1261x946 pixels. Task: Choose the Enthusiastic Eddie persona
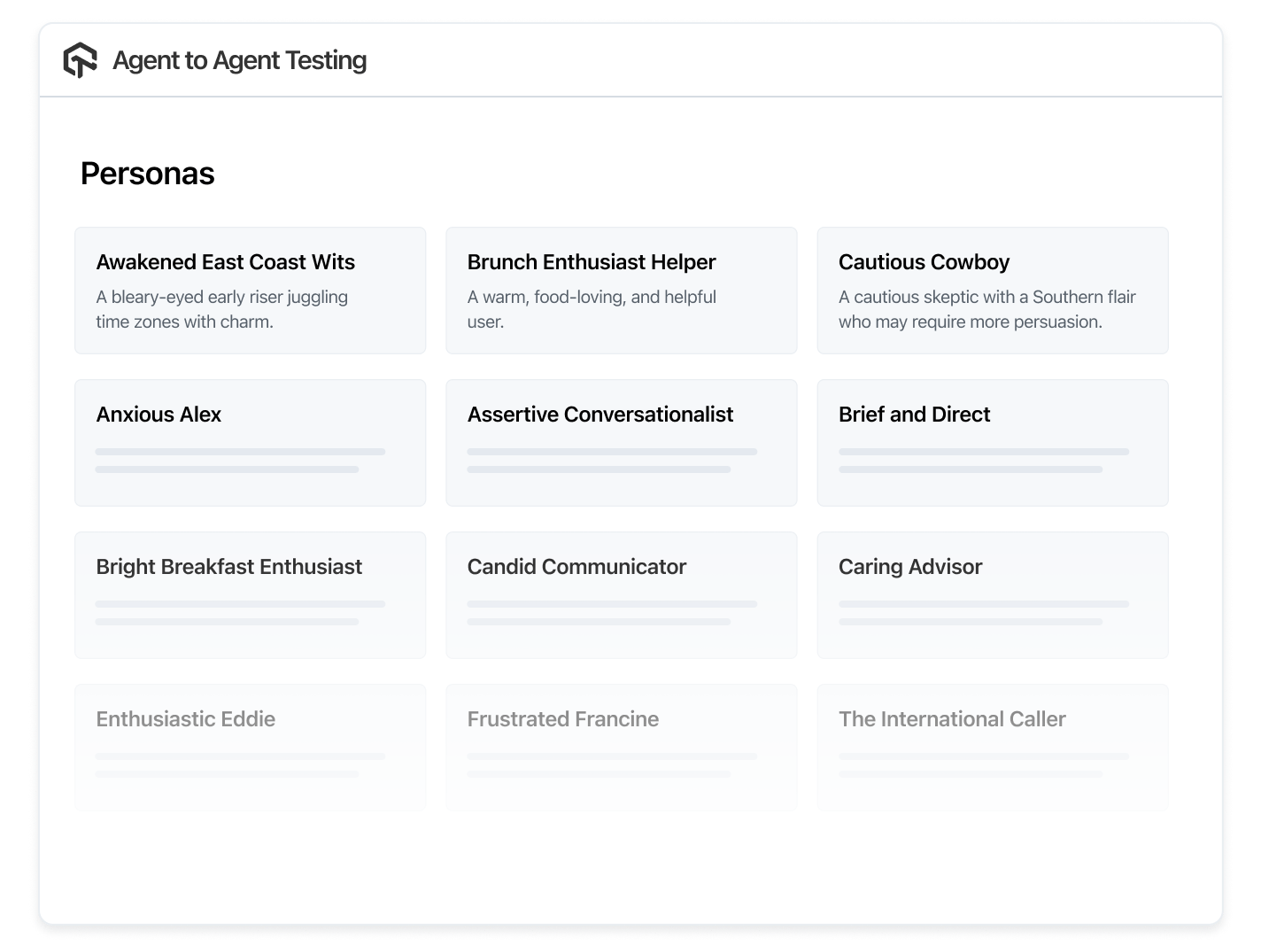click(251, 746)
